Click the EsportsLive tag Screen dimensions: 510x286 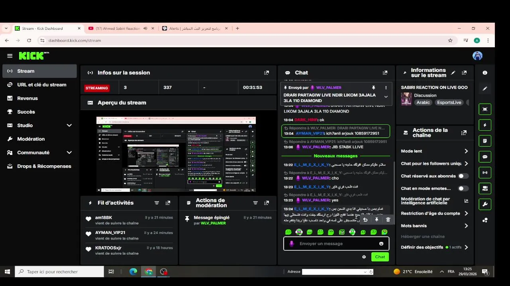coord(449,102)
